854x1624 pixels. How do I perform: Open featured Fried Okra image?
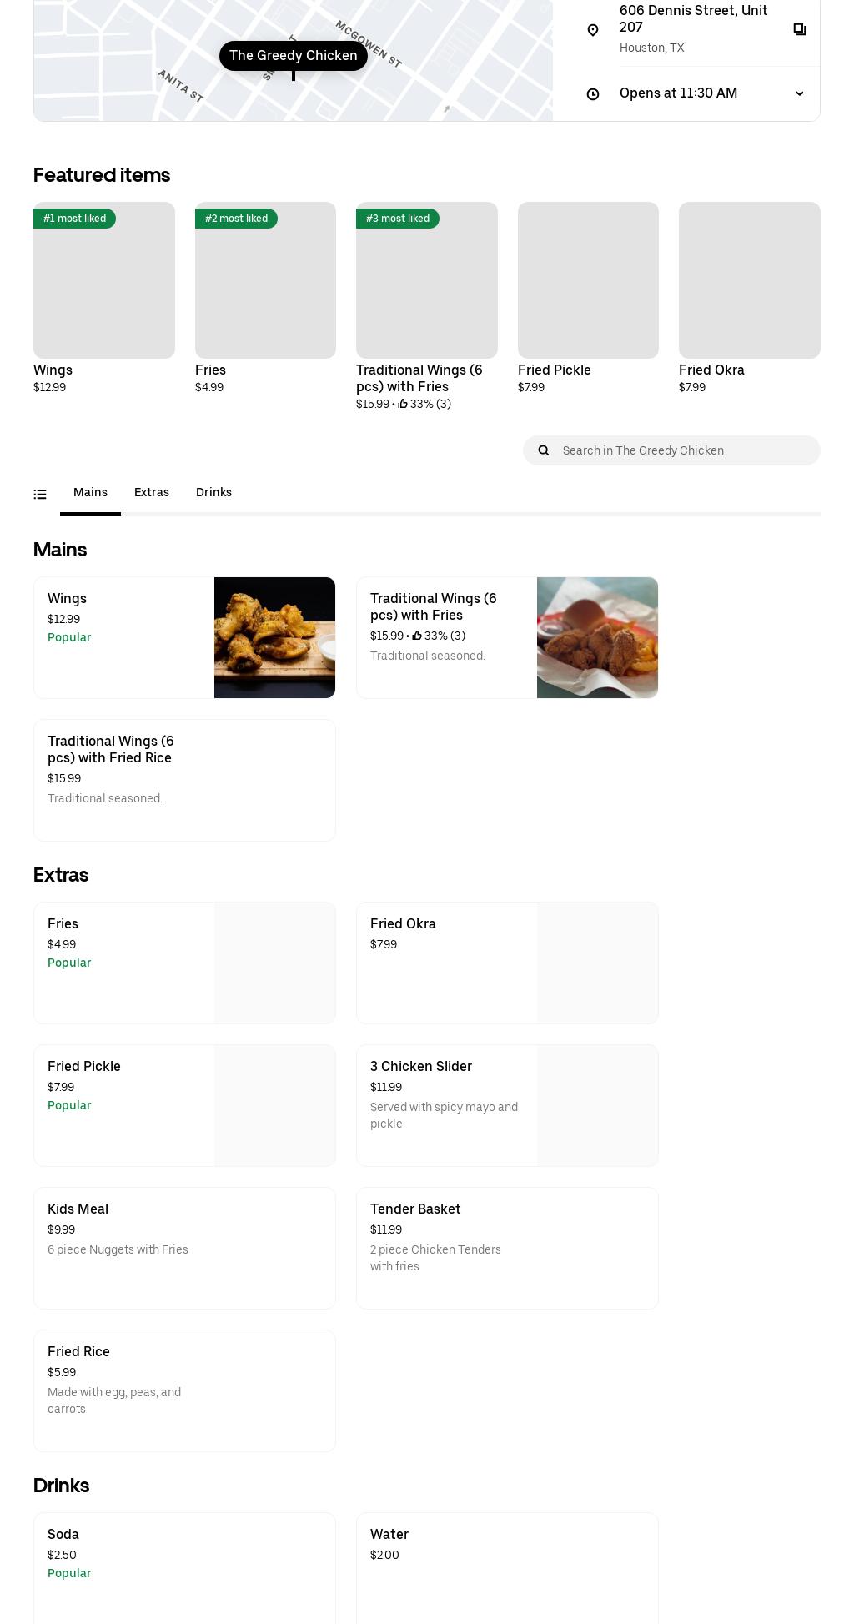point(749,280)
